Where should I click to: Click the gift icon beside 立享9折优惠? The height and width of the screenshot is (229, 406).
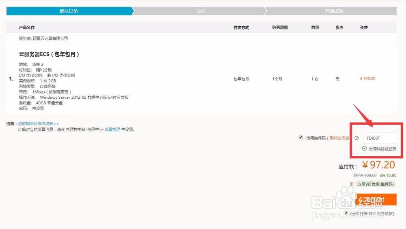[x=352, y=184]
